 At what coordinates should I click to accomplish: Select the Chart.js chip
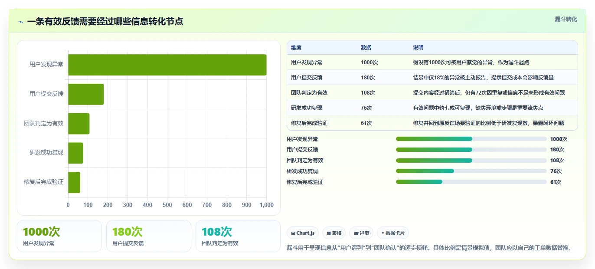(x=303, y=233)
